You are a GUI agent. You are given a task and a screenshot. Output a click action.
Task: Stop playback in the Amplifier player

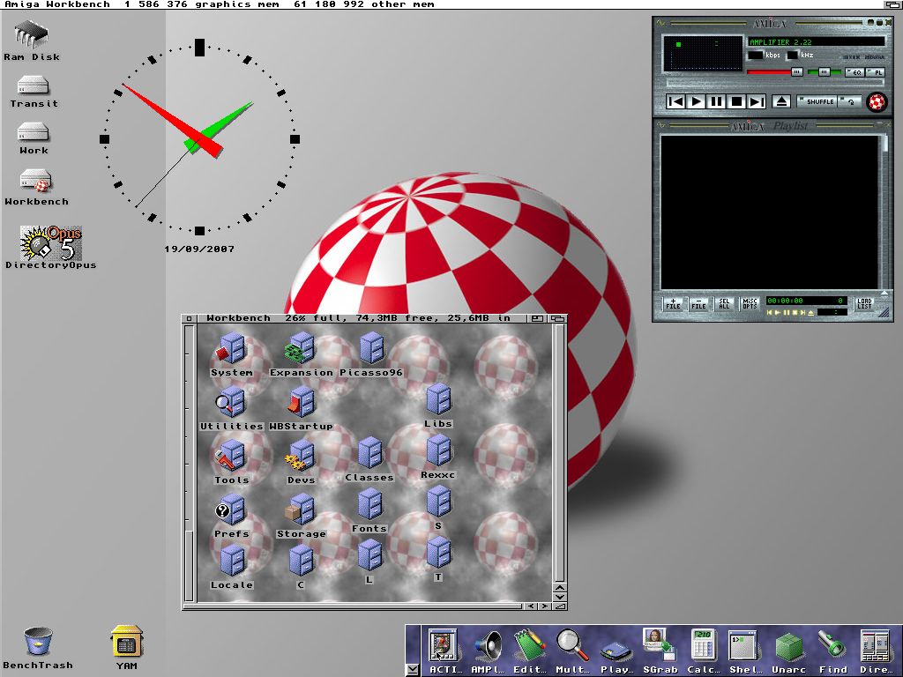click(x=736, y=102)
